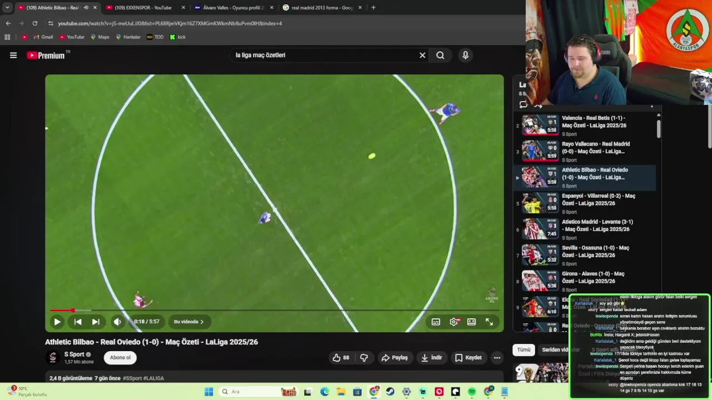
Task: Open the #LALIGA hashtag link
Action: coord(154,378)
